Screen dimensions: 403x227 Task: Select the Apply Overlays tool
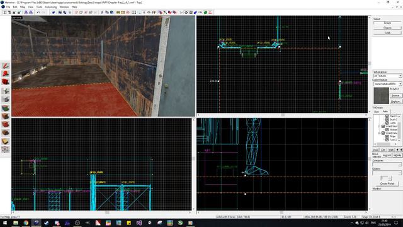[6, 133]
